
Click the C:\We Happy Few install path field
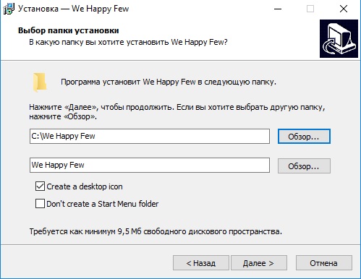coord(150,136)
